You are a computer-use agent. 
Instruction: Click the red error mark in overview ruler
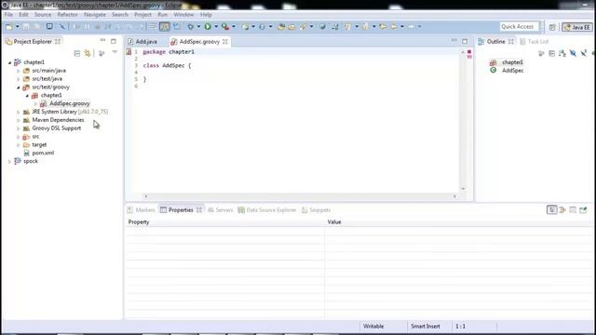(469, 52)
